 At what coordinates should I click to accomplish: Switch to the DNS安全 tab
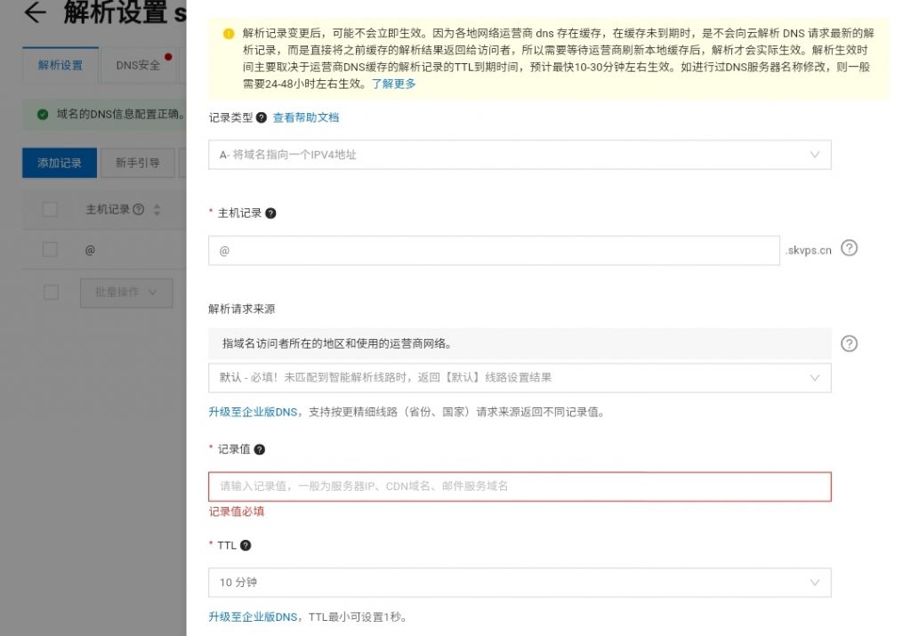coord(137,64)
